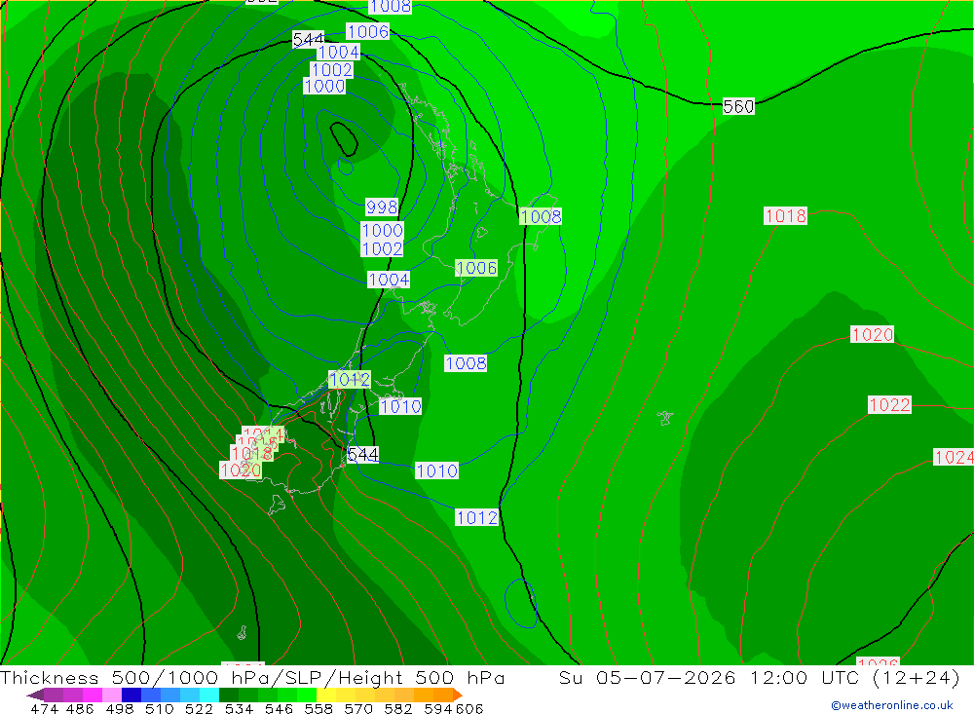Click the 998 isobar label
This screenshot has height=714, width=974.
382,207
